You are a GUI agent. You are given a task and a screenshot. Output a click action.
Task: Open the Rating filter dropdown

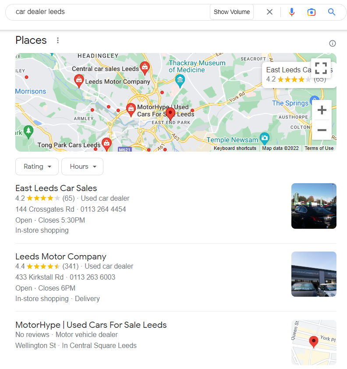pyautogui.click(x=37, y=167)
